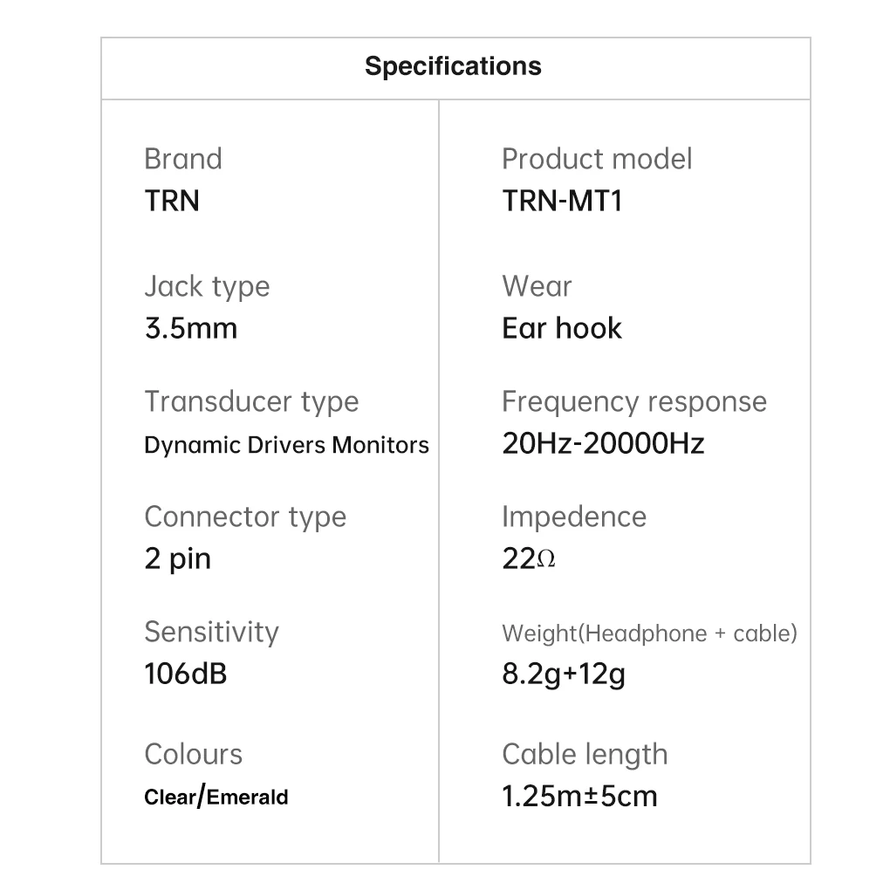Select the 3.5mm jack value
Viewport: 890px width, 890px height.
point(190,329)
